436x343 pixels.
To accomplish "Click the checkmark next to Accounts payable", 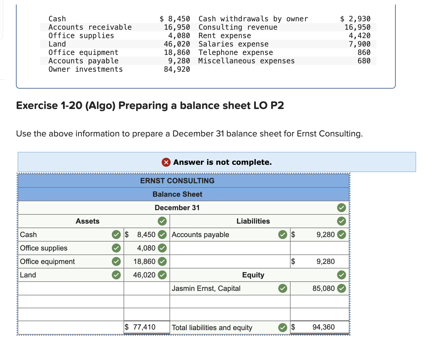I will coord(282,235).
